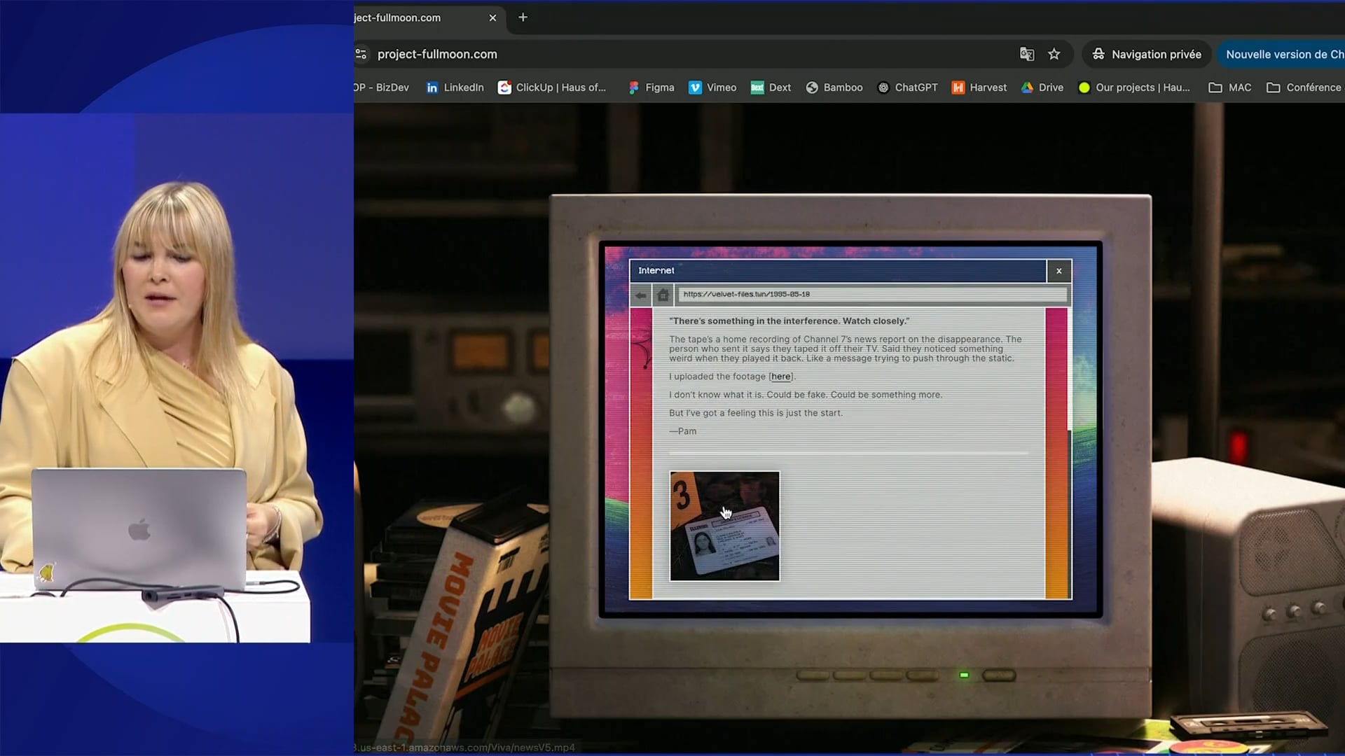
Task: Expand the Conférence bookmarks folder
Action: 1304,87
